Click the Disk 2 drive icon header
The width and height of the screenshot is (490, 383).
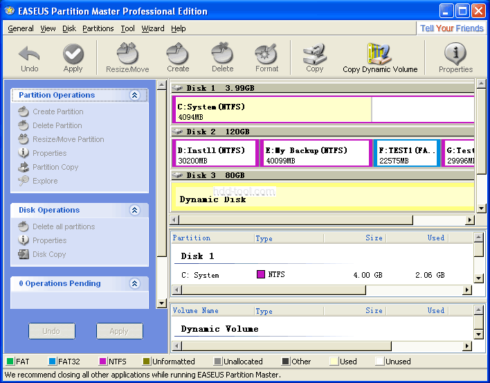point(177,132)
